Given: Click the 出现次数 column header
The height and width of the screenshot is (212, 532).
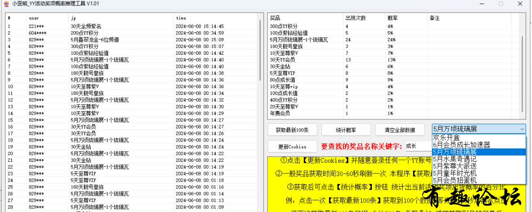Looking at the screenshot, I should coord(364,18).
